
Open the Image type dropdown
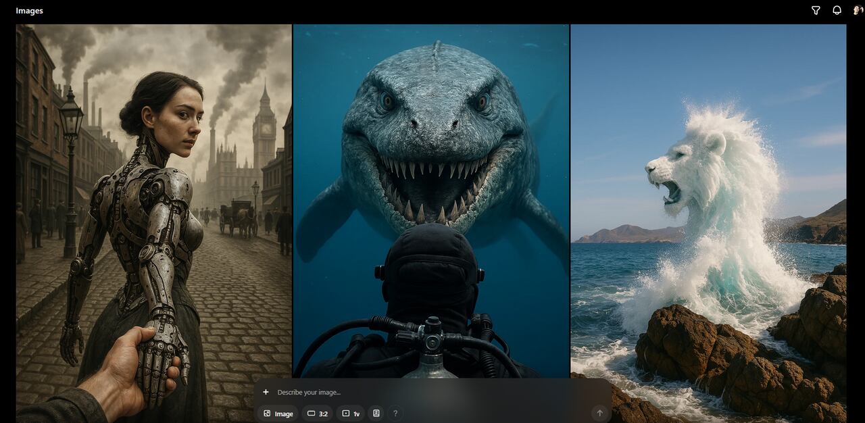click(278, 414)
